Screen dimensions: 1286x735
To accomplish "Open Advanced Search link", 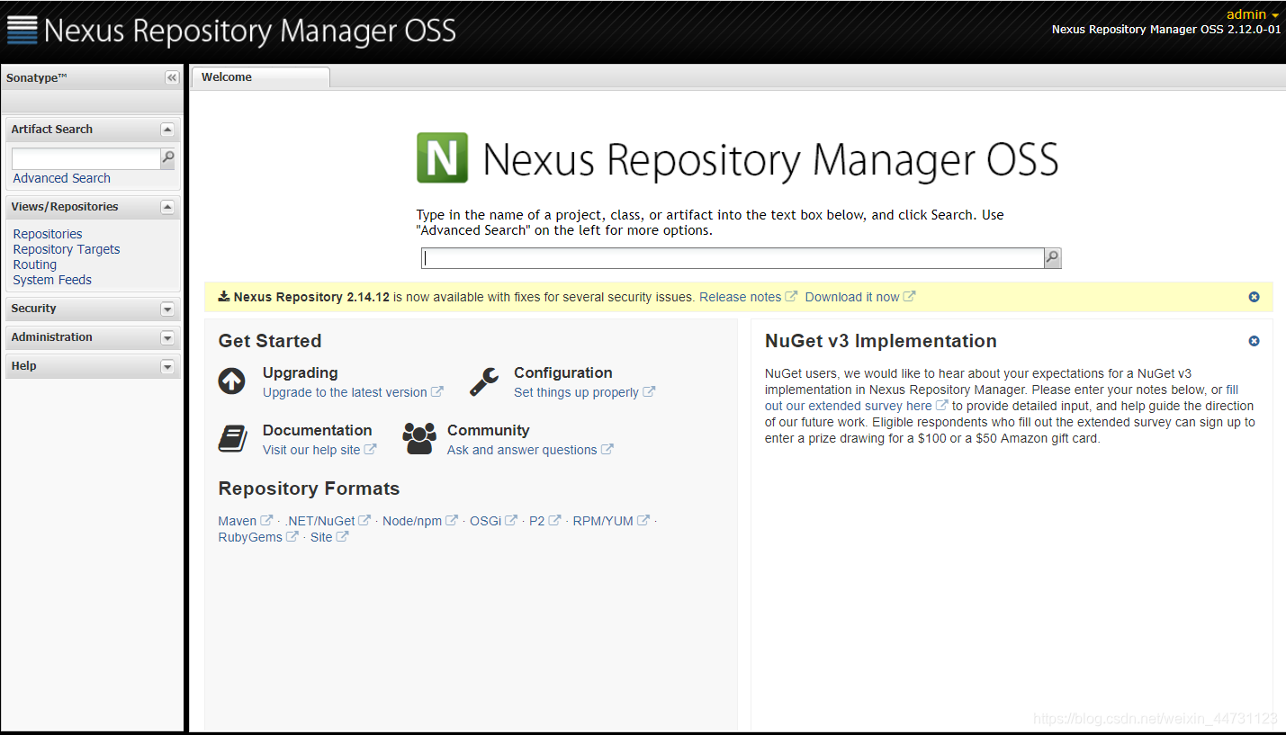I will pyautogui.click(x=62, y=178).
